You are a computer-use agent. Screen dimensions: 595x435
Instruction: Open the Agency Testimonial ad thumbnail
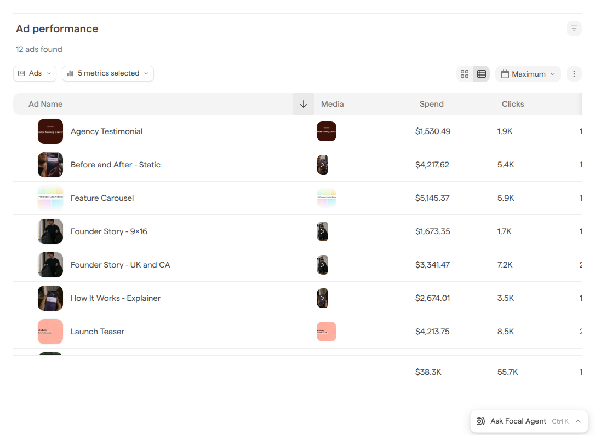pyautogui.click(x=50, y=131)
